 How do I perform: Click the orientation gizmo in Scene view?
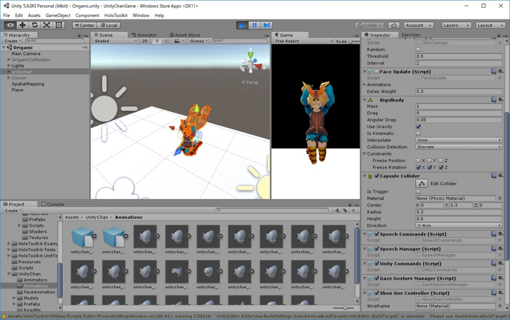251,63
